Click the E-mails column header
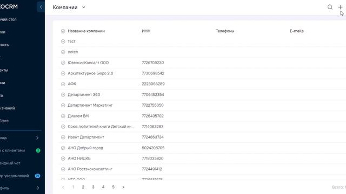Viewport: 346px width, 194px height. tap(297, 31)
